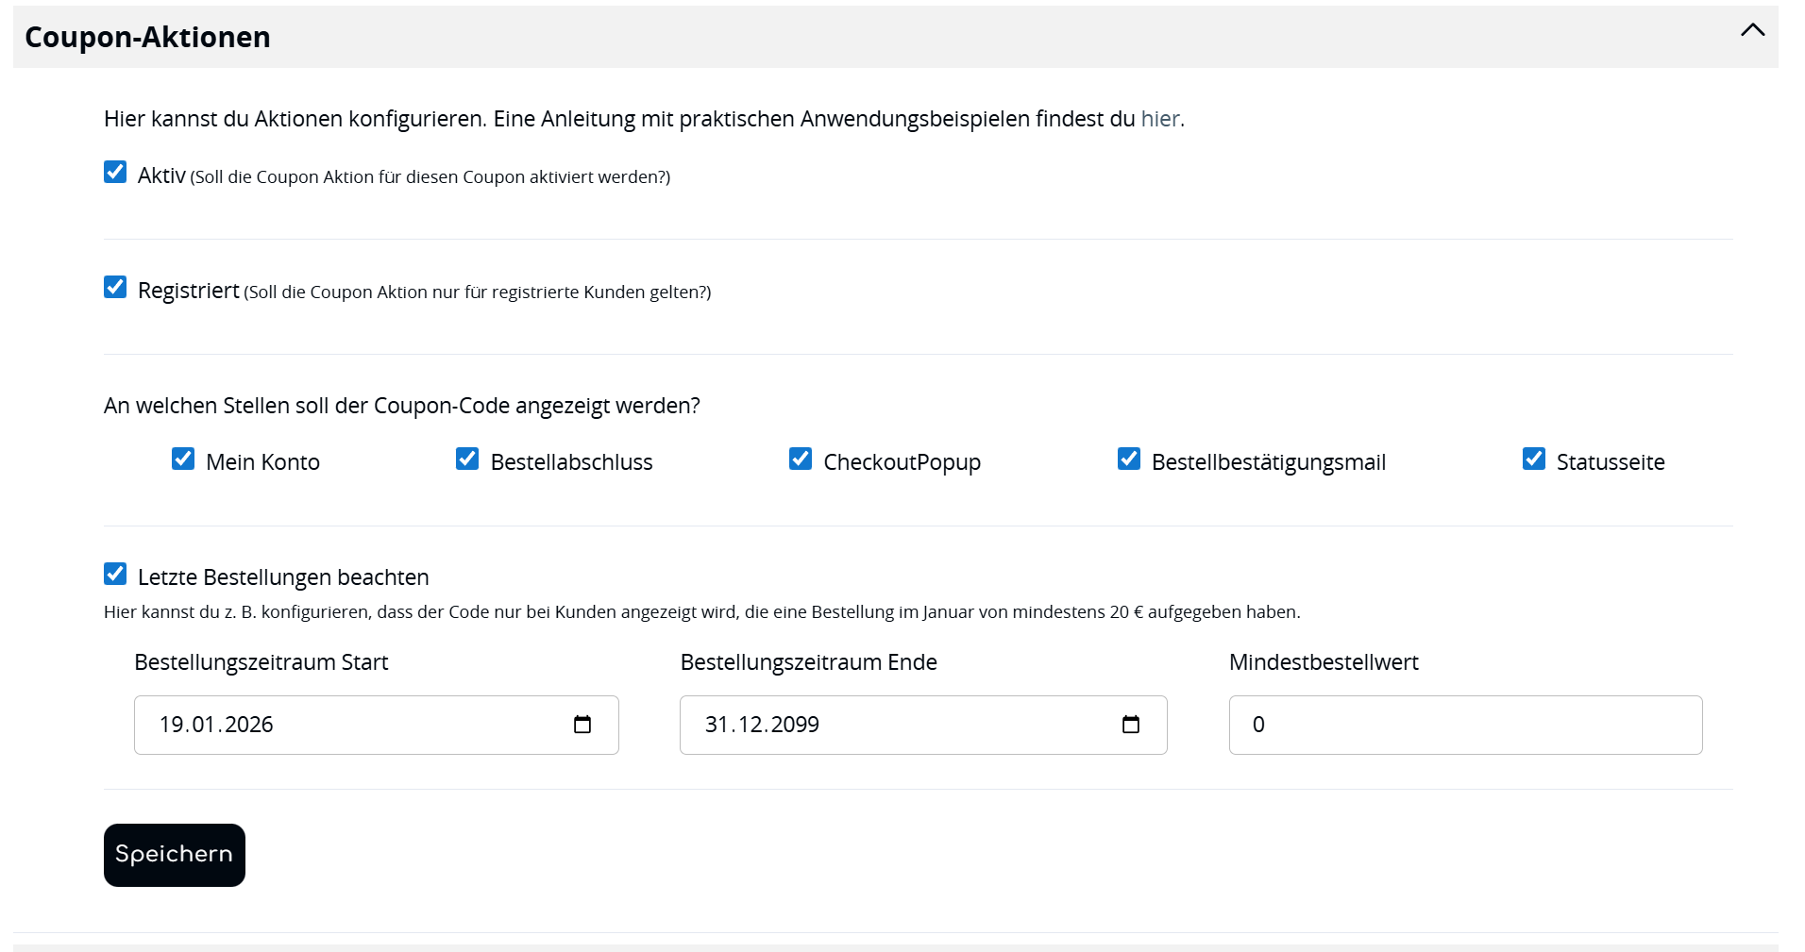Uncheck the Mein Konto checkbox

pos(183,459)
